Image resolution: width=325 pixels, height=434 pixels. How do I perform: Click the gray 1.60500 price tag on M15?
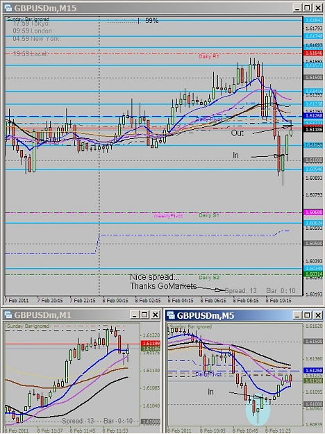[x=314, y=243]
